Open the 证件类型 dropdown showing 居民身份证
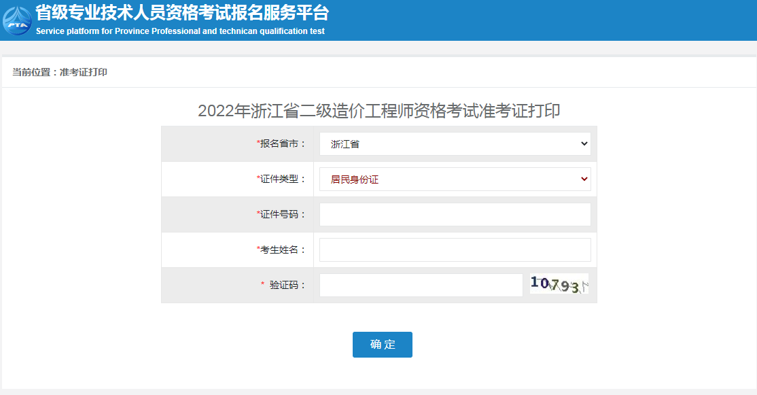Screen dimensions: 757x395 pos(455,179)
